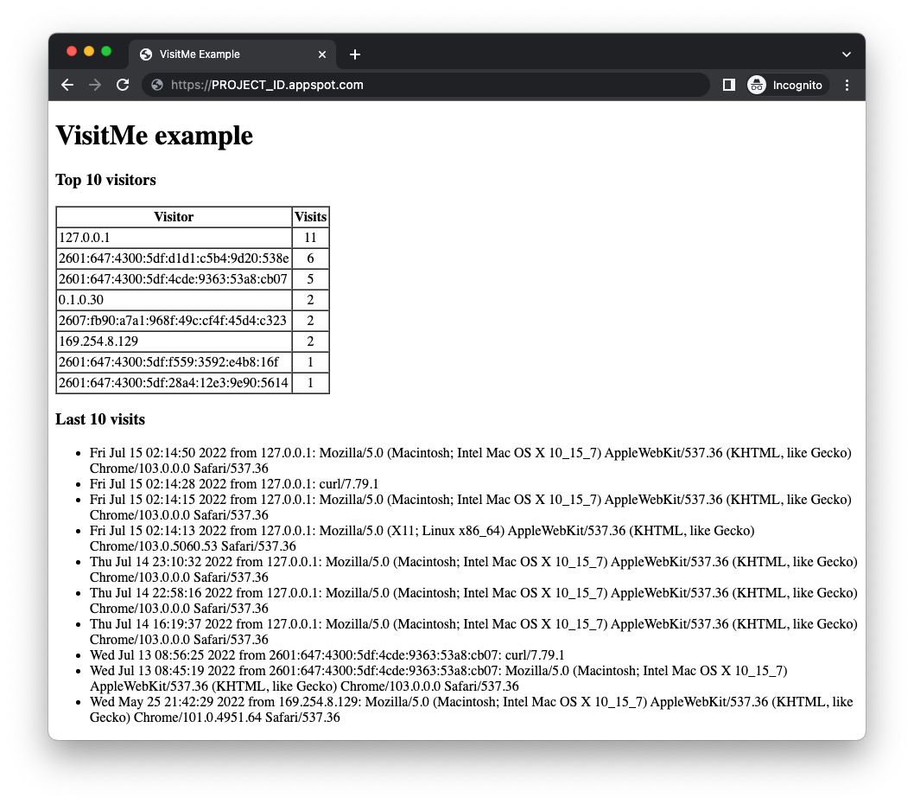Toggle the side panel icon

click(728, 85)
